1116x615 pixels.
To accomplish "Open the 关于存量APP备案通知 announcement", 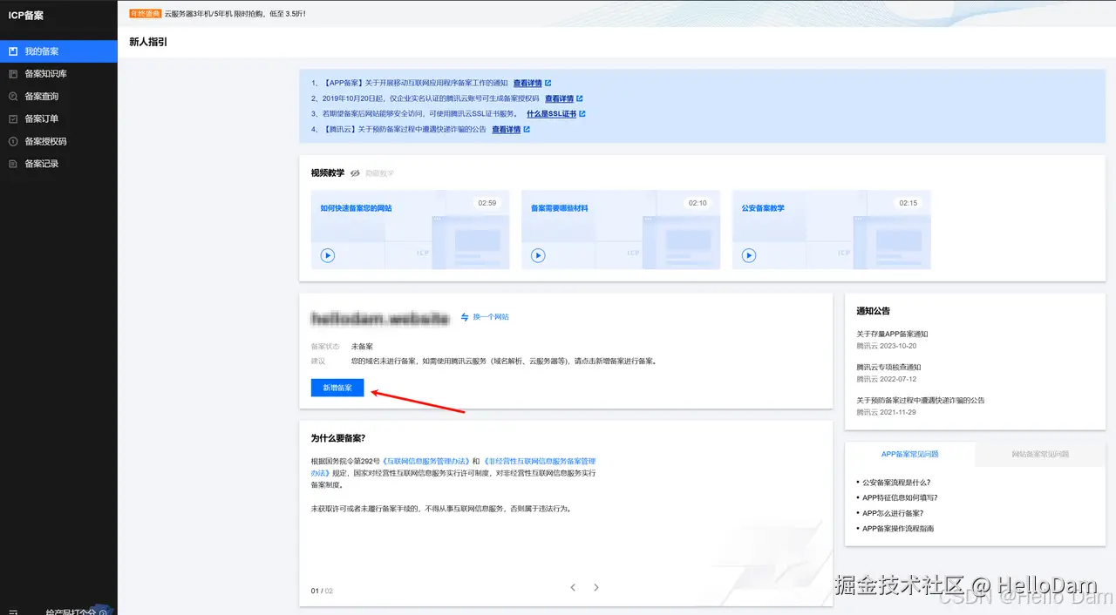I will click(x=894, y=333).
